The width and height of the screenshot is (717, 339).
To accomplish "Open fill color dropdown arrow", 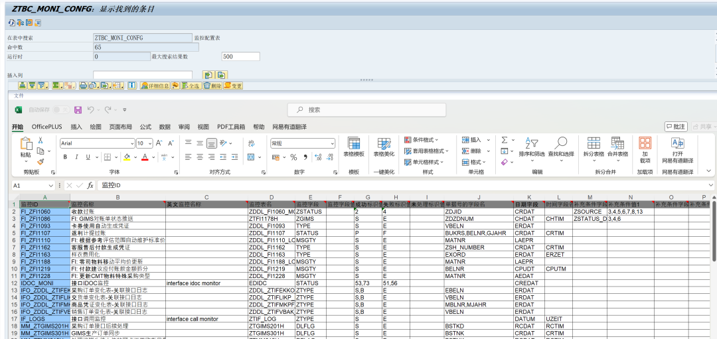I will coord(136,157).
